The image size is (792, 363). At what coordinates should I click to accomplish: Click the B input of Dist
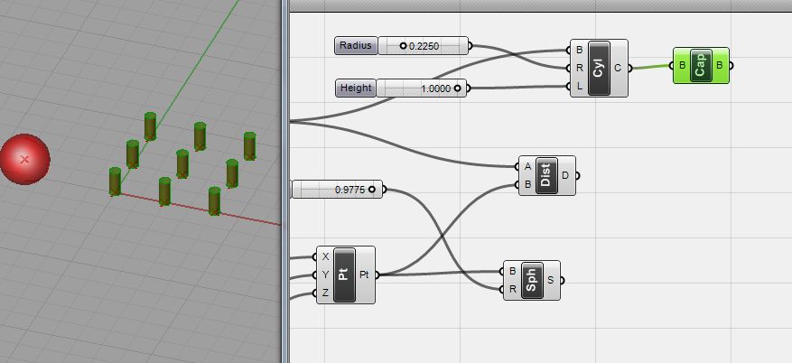(x=527, y=185)
